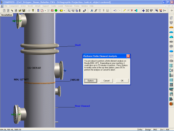Click the yellow pencil edit icon
This screenshot has height=131, width=174.
click(124, 11)
